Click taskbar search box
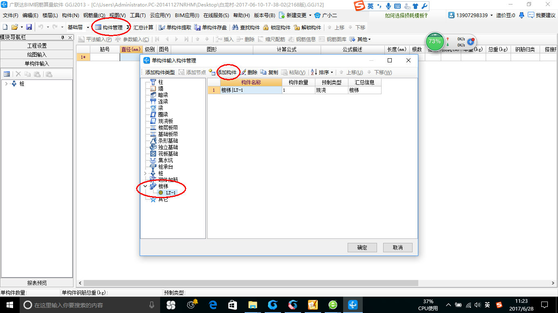The height and width of the screenshot is (313, 558). pyautogui.click(x=90, y=305)
